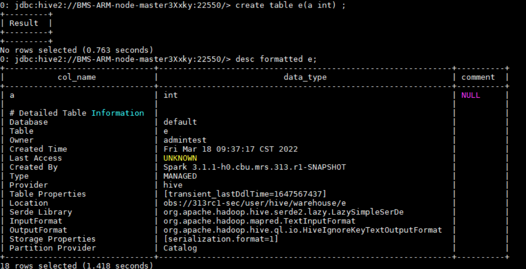Click the 'hive' provider value

tap(173, 185)
